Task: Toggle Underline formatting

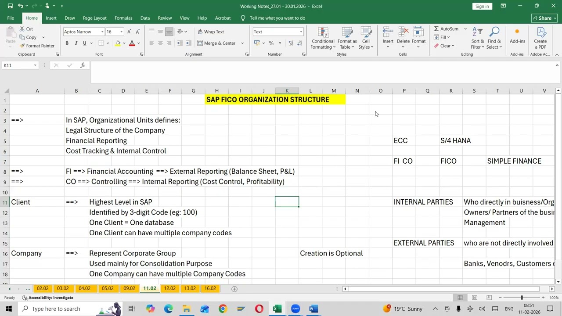Action: pyautogui.click(x=85, y=43)
